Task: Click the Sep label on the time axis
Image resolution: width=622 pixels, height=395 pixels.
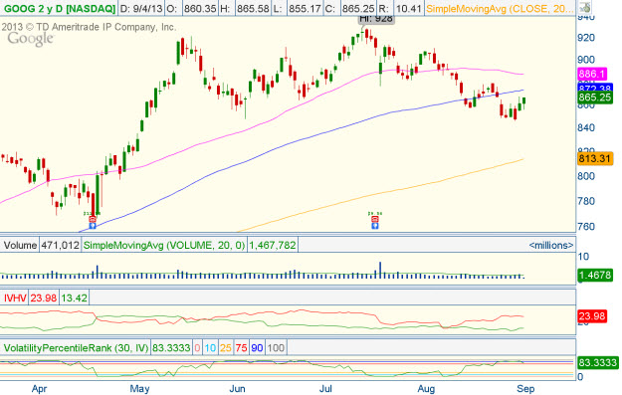Action: [525, 389]
